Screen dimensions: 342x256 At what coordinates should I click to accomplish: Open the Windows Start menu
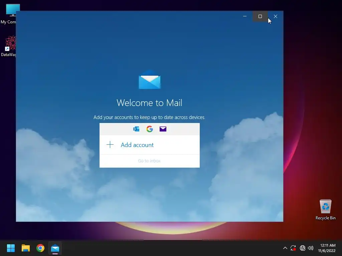pos(11,248)
